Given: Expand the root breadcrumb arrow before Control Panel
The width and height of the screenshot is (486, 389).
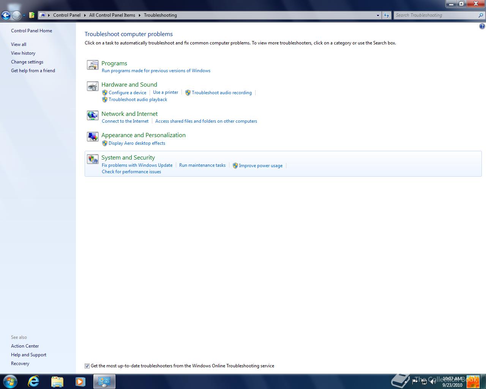Looking at the screenshot, I should click(x=49, y=15).
